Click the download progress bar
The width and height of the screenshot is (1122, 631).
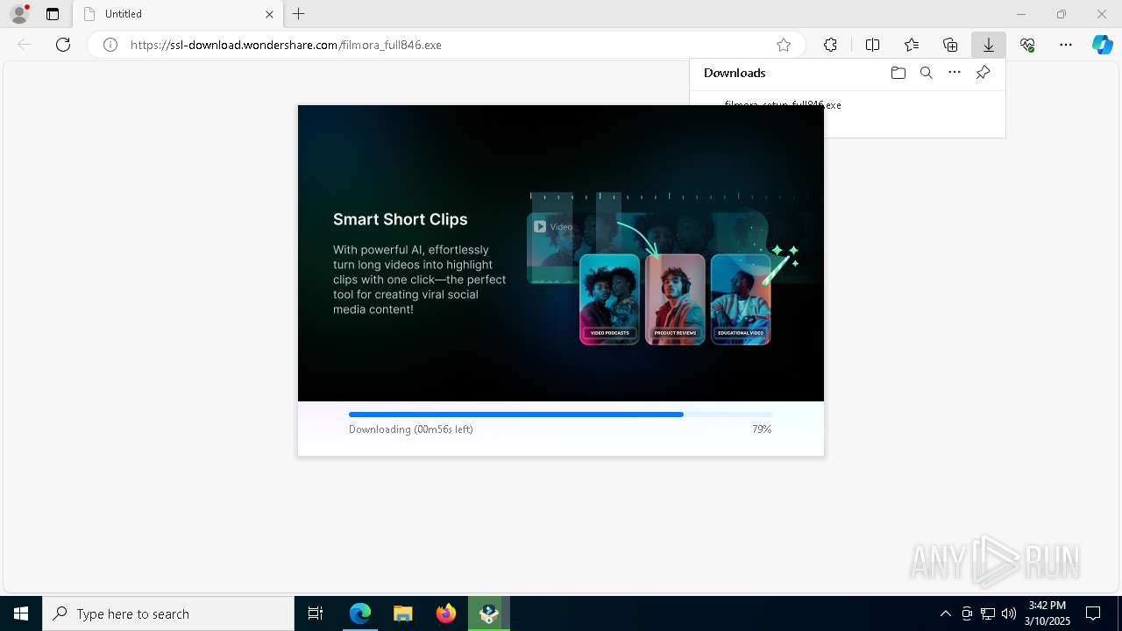561,415
